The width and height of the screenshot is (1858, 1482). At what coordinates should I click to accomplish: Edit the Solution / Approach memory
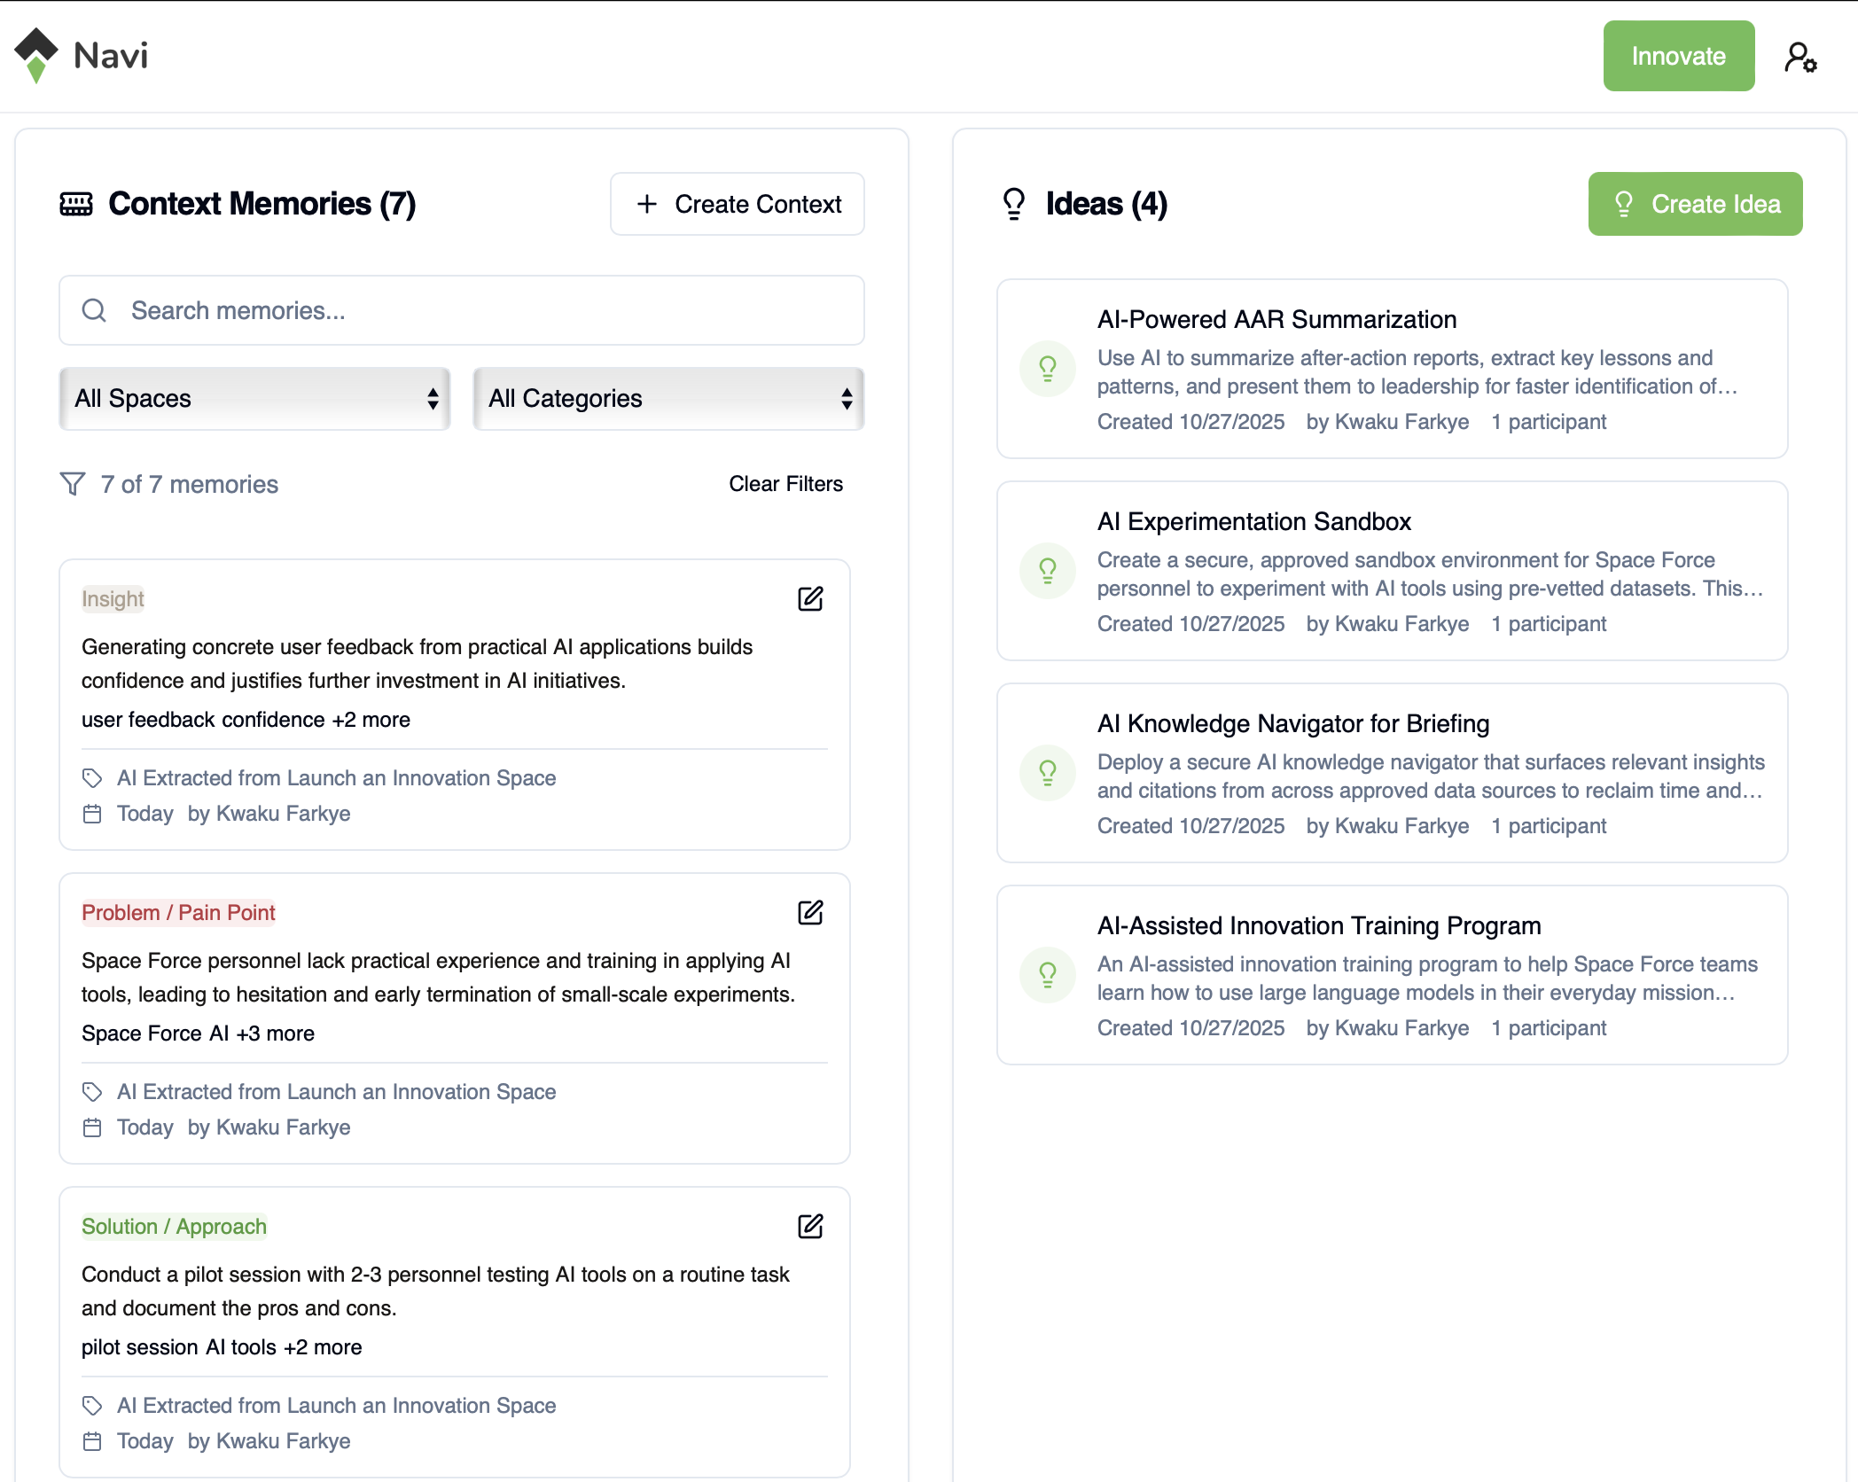coord(809,1227)
